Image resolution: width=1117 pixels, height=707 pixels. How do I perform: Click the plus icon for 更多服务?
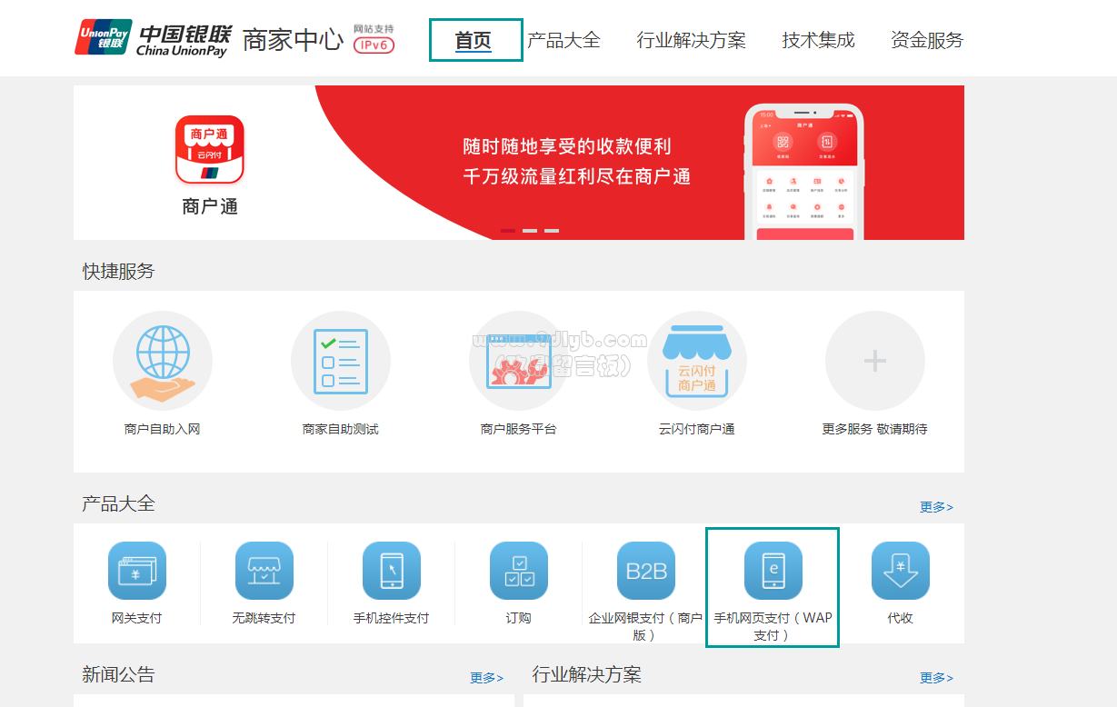pyautogui.click(x=875, y=361)
